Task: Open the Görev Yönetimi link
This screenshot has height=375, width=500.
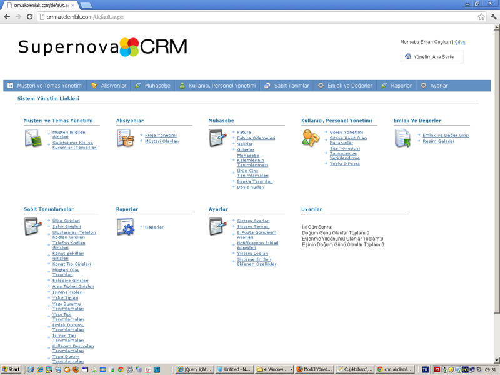Action: (346, 132)
